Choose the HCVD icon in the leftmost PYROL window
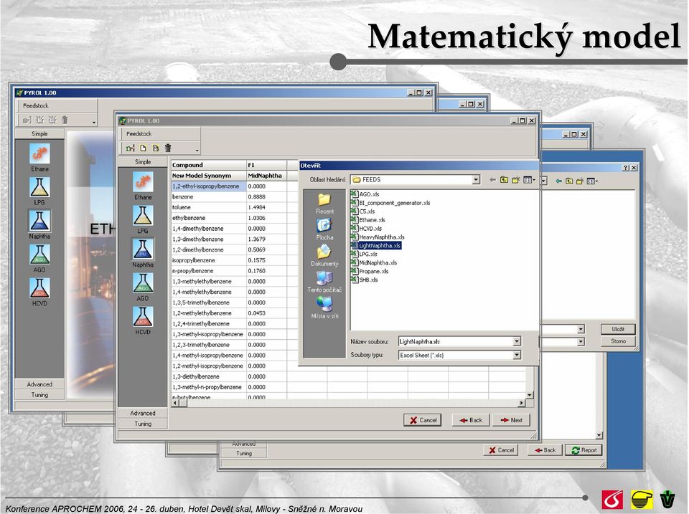The height and width of the screenshot is (514, 689). tap(39, 288)
